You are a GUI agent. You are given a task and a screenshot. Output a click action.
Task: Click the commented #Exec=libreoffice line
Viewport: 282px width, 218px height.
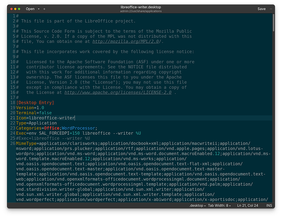pos(53,138)
